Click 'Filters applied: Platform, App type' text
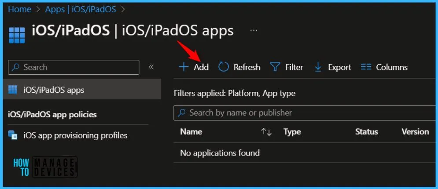 point(234,93)
